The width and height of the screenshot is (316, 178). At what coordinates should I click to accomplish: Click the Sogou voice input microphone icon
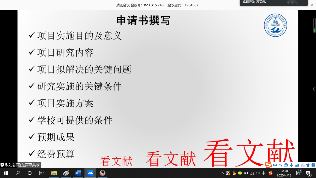(x=291, y=165)
